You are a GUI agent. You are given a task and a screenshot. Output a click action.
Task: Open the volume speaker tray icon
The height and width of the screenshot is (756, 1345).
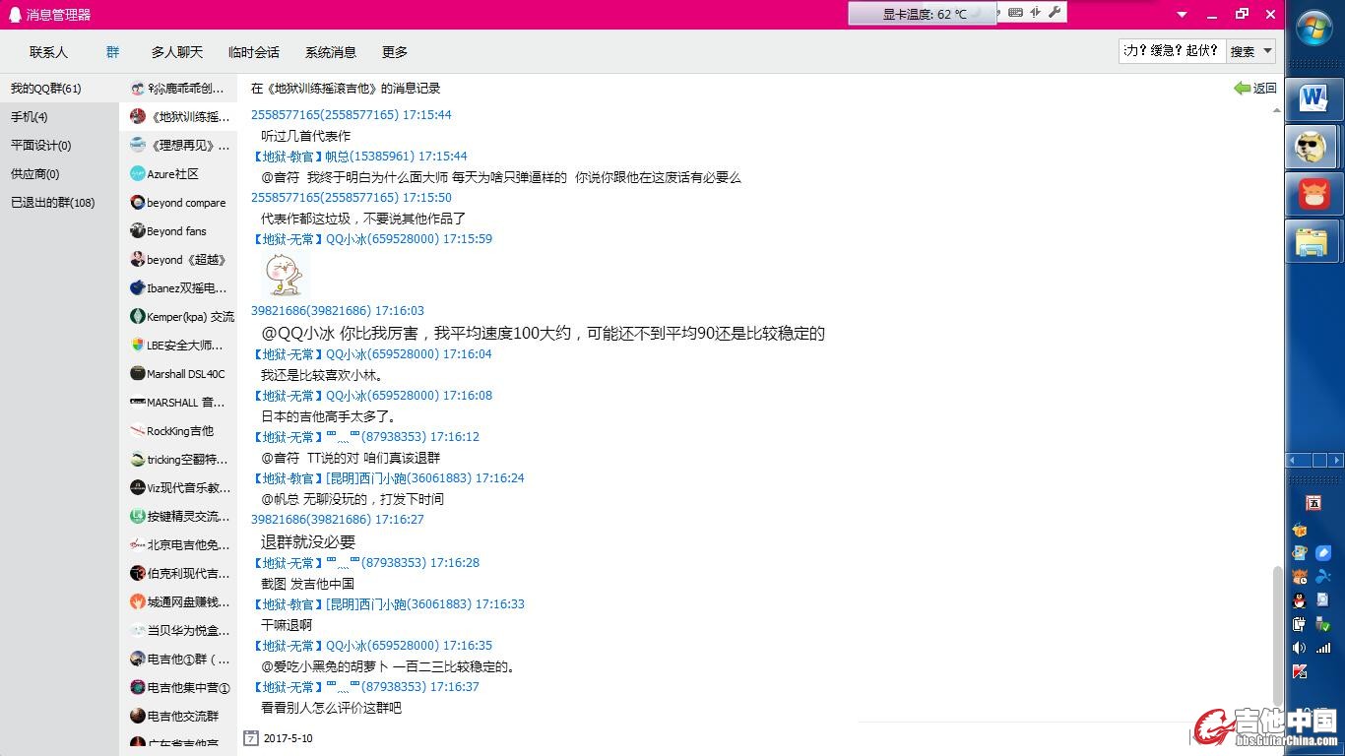pos(1300,648)
